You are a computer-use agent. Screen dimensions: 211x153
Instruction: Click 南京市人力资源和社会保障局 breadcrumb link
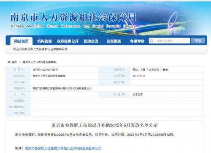39,62
